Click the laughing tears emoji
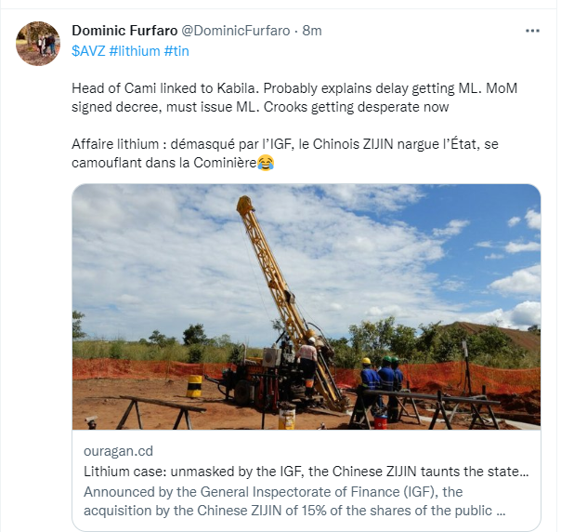 [x=266, y=163]
